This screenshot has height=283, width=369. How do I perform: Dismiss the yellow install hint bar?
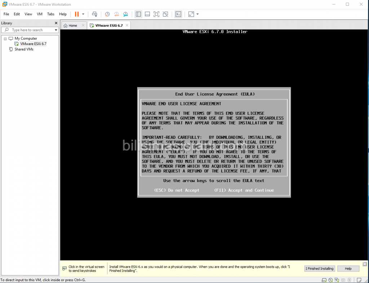coord(365,264)
